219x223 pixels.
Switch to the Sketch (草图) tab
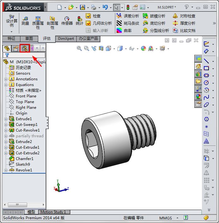point(29,39)
